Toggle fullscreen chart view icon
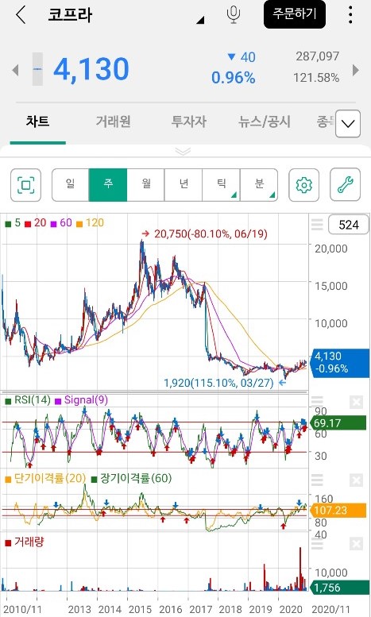The width and height of the screenshot is (371, 617). click(26, 185)
